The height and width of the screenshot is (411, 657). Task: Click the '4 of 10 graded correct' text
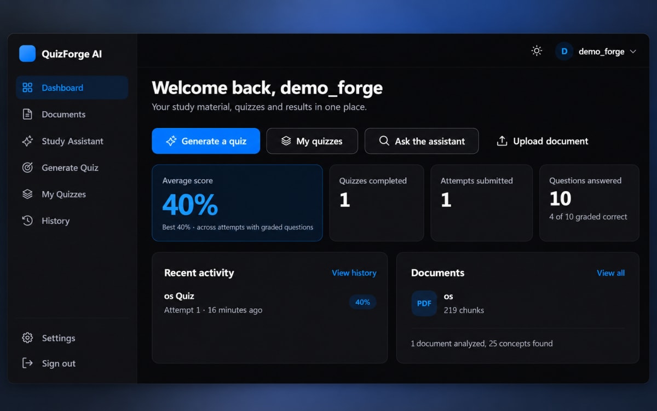588,217
